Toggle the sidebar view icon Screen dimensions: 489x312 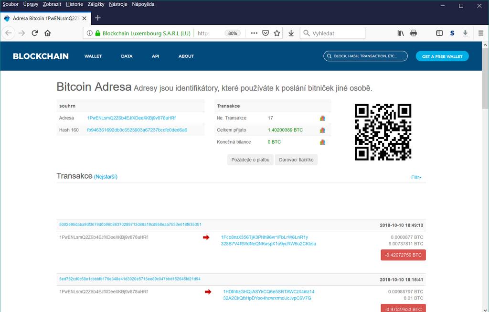pyautogui.click(x=439, y=33)
